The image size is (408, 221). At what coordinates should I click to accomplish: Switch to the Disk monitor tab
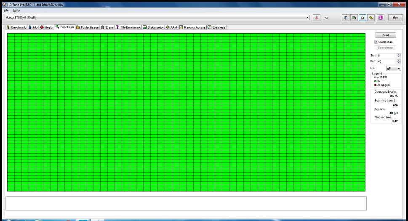click(153, 27)
